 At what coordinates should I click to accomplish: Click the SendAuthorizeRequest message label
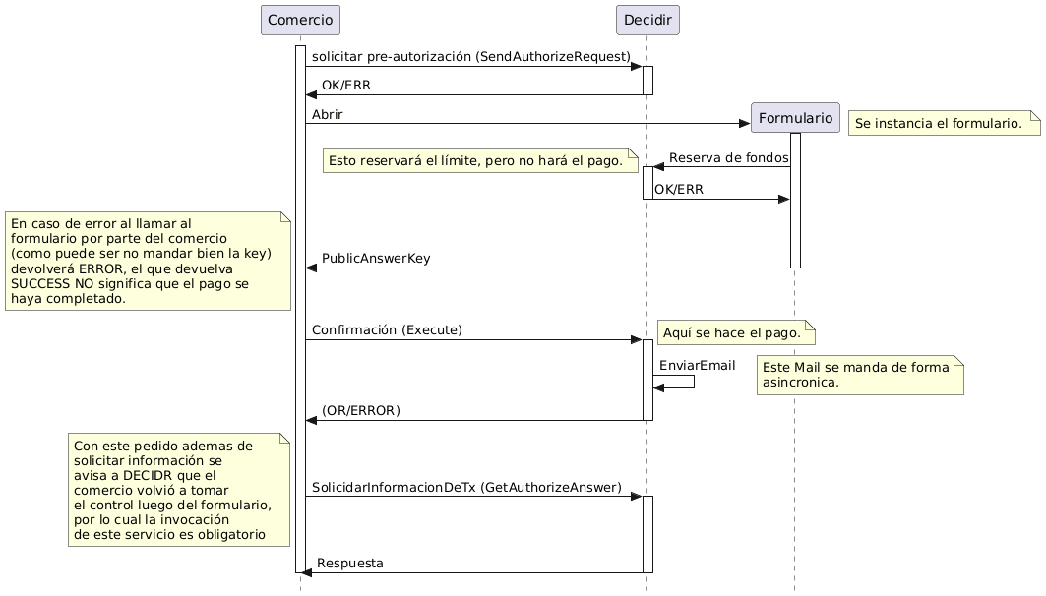[470, 58]
